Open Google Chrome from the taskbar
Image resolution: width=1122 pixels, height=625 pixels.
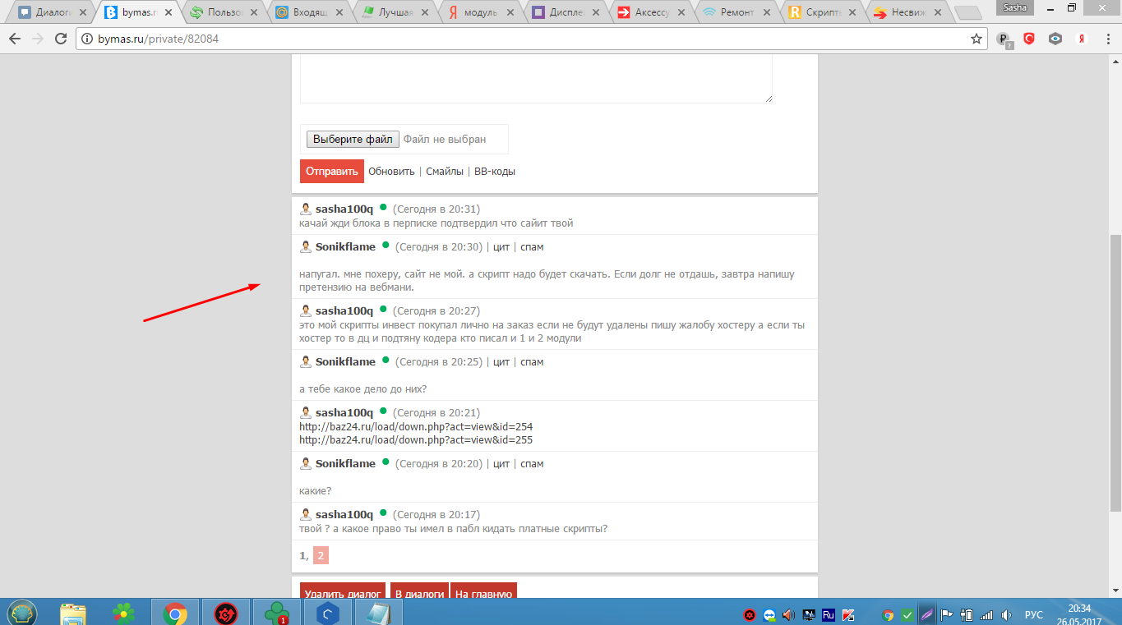tap(174, 613)
